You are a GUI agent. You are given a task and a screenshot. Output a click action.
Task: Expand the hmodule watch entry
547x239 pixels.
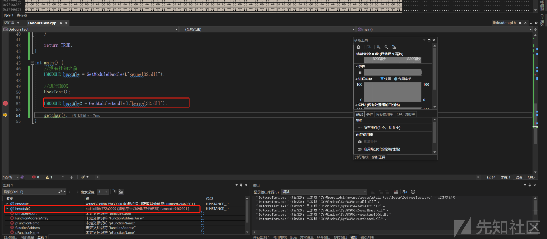tap(7, 204)
